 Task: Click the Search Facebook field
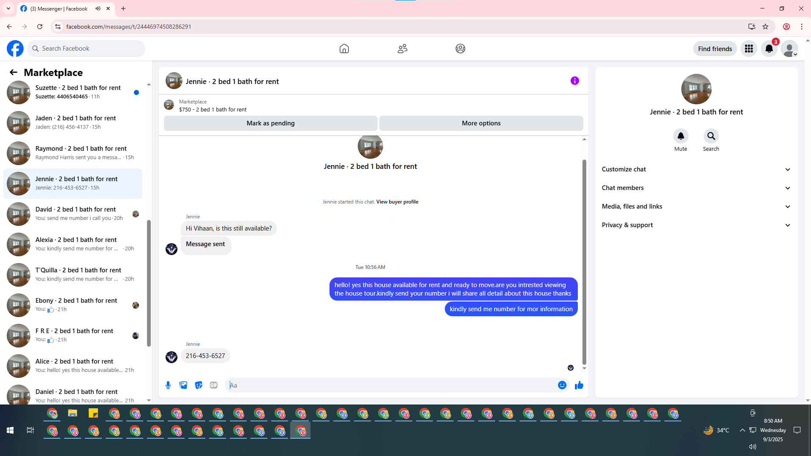[x=86, y=49]
